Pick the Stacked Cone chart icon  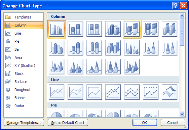(x=151, y=48)
